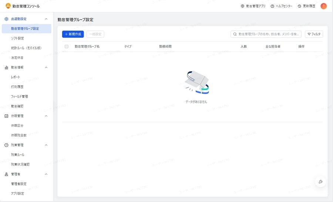This screenshot has width=333, height=202.
Task: Click the 休暇管理 calendar icon
Action: [x=6, y=116]
